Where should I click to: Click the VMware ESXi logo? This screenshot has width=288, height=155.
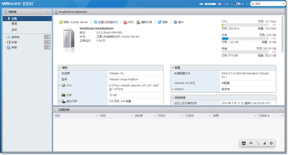pyautogui.click(x=18, y=4)
